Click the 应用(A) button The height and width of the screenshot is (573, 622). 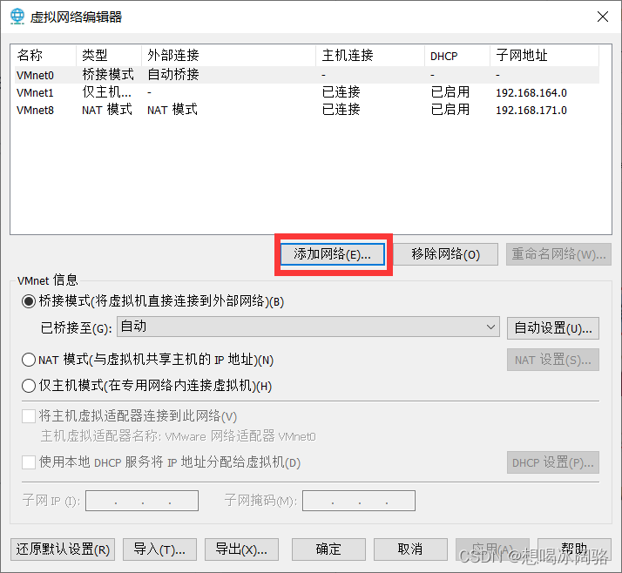493,549
